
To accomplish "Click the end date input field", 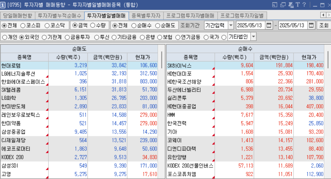I will (x=293, y=25).
